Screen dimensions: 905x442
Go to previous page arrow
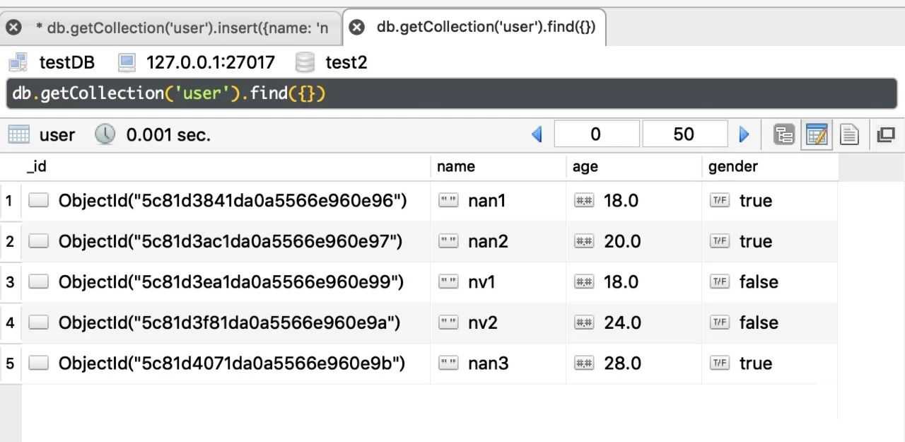[x=537, y=134]
